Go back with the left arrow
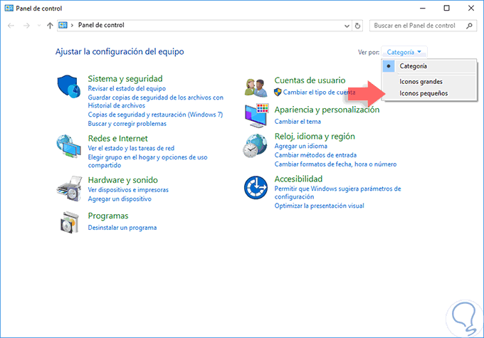Image resolution: width=484 pixels, height=338 pixels. pos(11,26)
